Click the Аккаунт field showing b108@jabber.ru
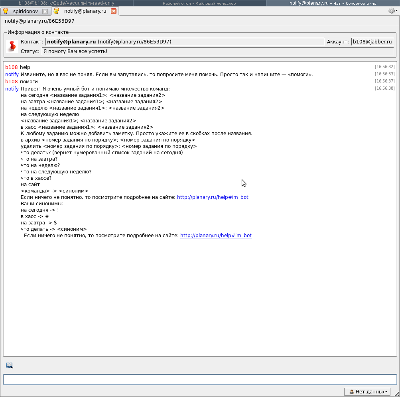The image size is (400, 397). point(372,42)
